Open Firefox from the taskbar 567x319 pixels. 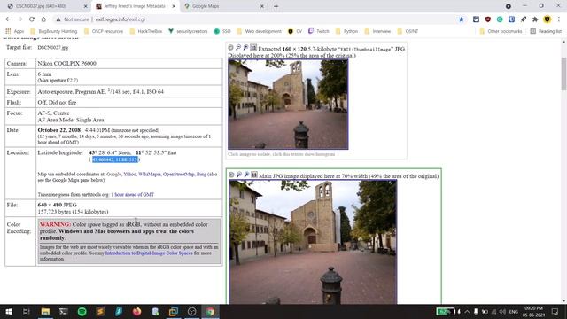click(137, 311)
